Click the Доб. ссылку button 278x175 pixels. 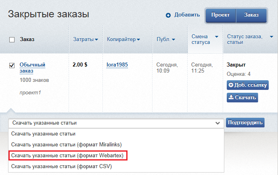(x=247, y=85)
